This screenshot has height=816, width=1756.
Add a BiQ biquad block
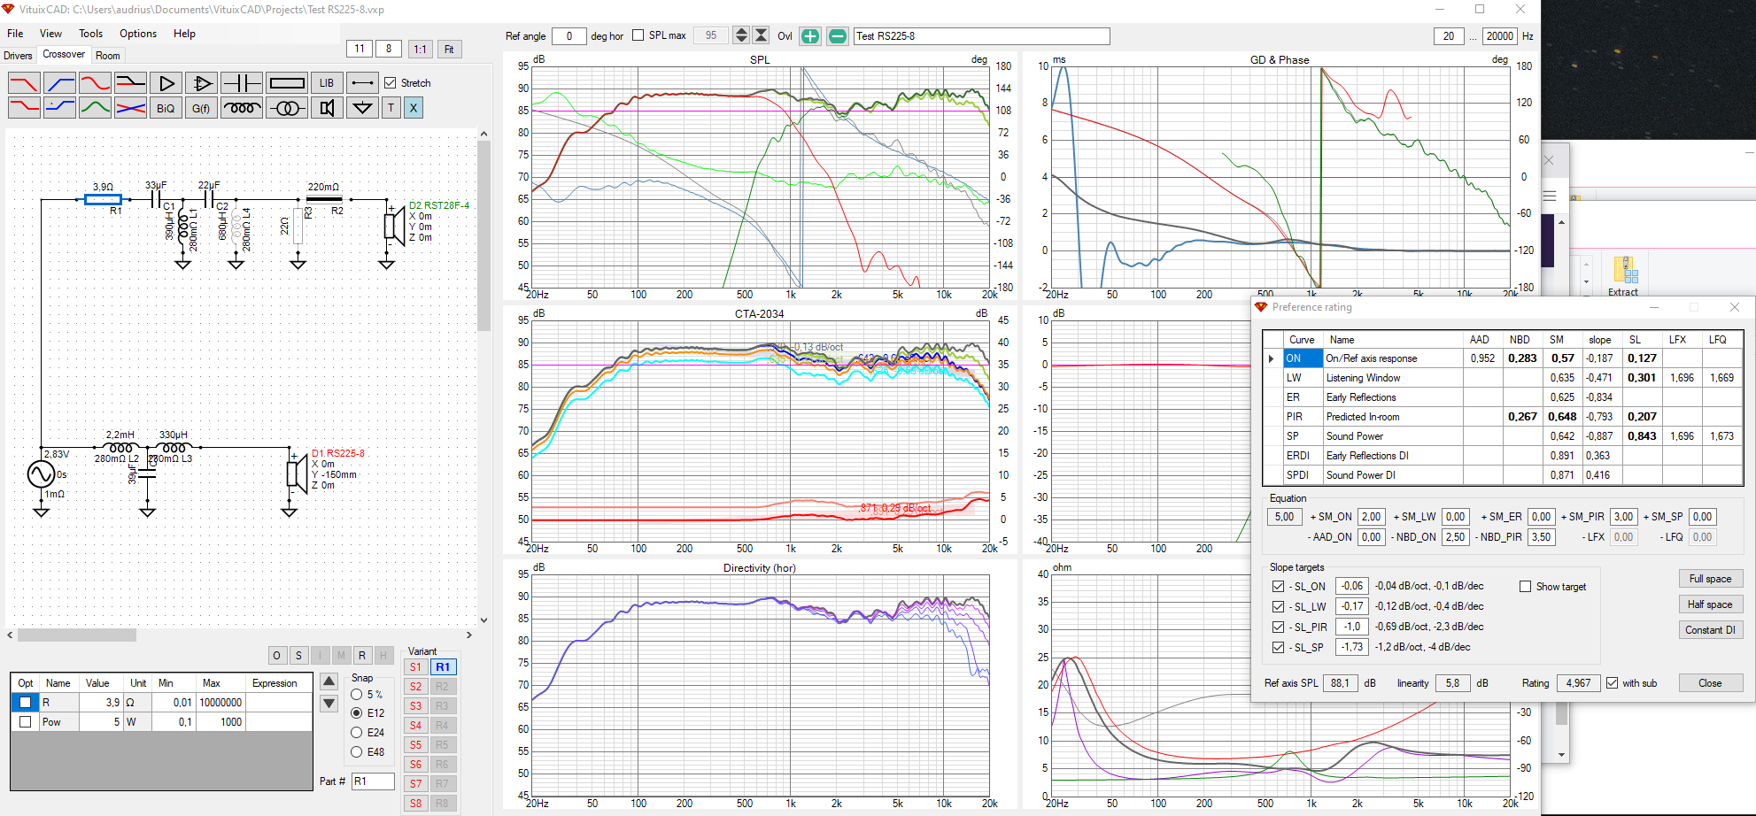166,108
